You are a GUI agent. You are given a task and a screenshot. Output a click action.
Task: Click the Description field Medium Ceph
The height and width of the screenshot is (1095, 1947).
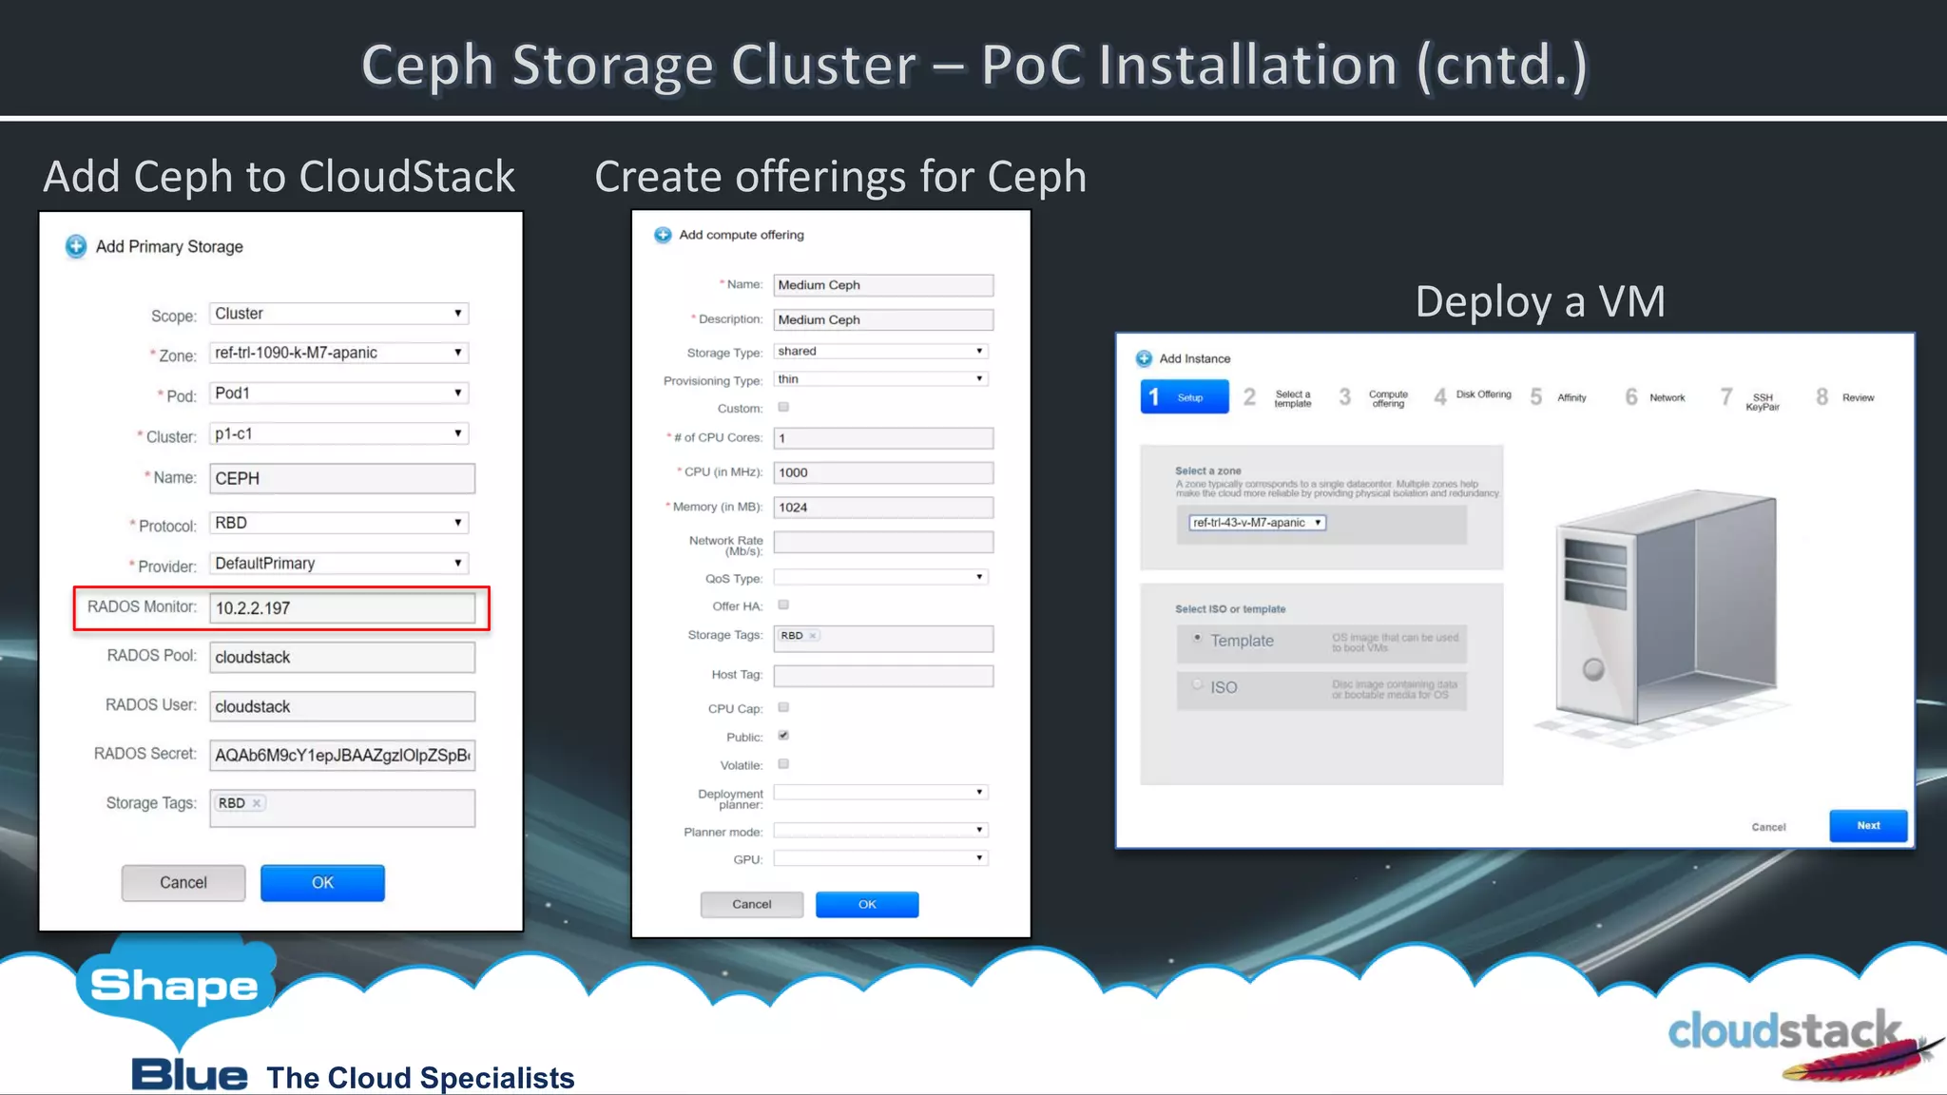pyautogui.click(x=883, y=319)
